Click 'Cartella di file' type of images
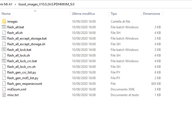The width and height of the screenshot is (192, 130). pos(120,22)
